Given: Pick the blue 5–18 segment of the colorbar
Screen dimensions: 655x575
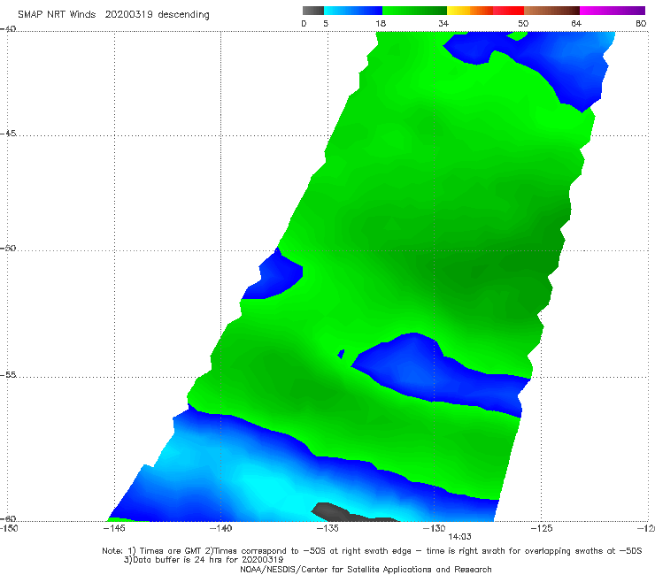Looking at the screenshot, I should [x=353, y=11].
